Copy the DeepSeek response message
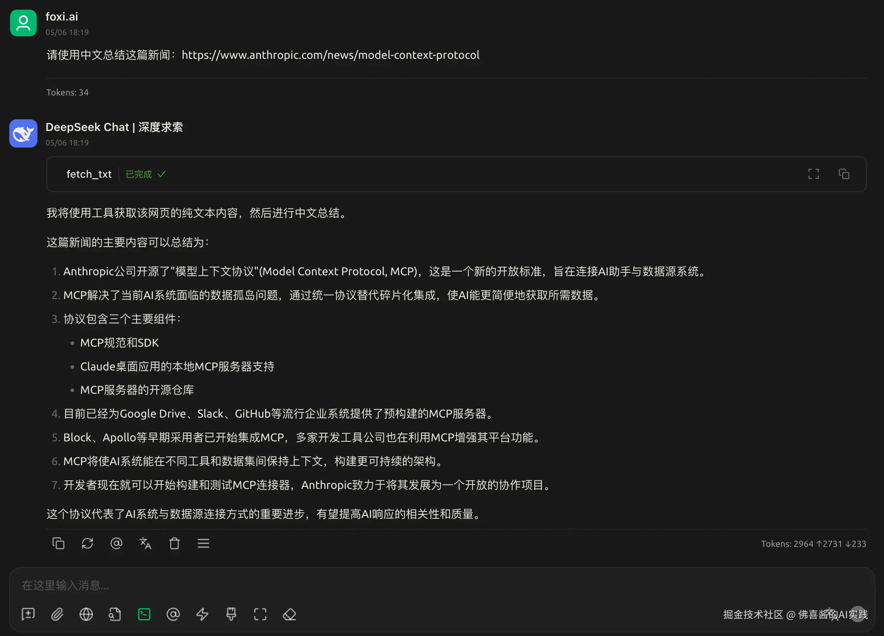The image size is (884, 636). click(58, 543)
